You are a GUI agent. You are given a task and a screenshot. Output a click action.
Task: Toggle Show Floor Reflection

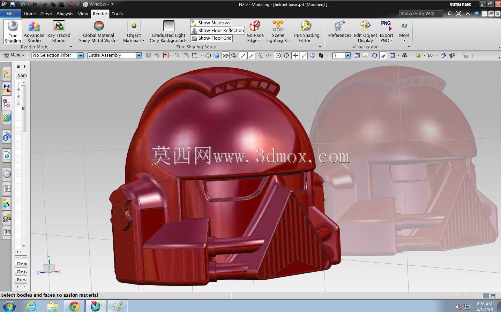pyautogui.click(x=218, y=31)
